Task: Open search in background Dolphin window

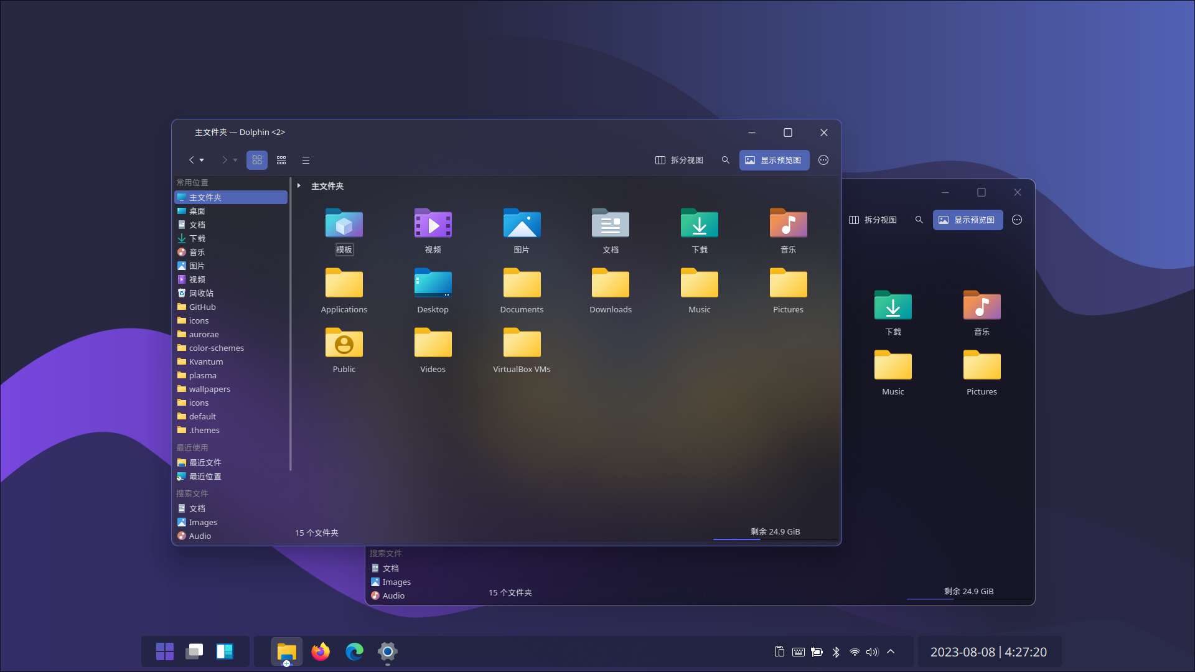Action: point(919,220)
